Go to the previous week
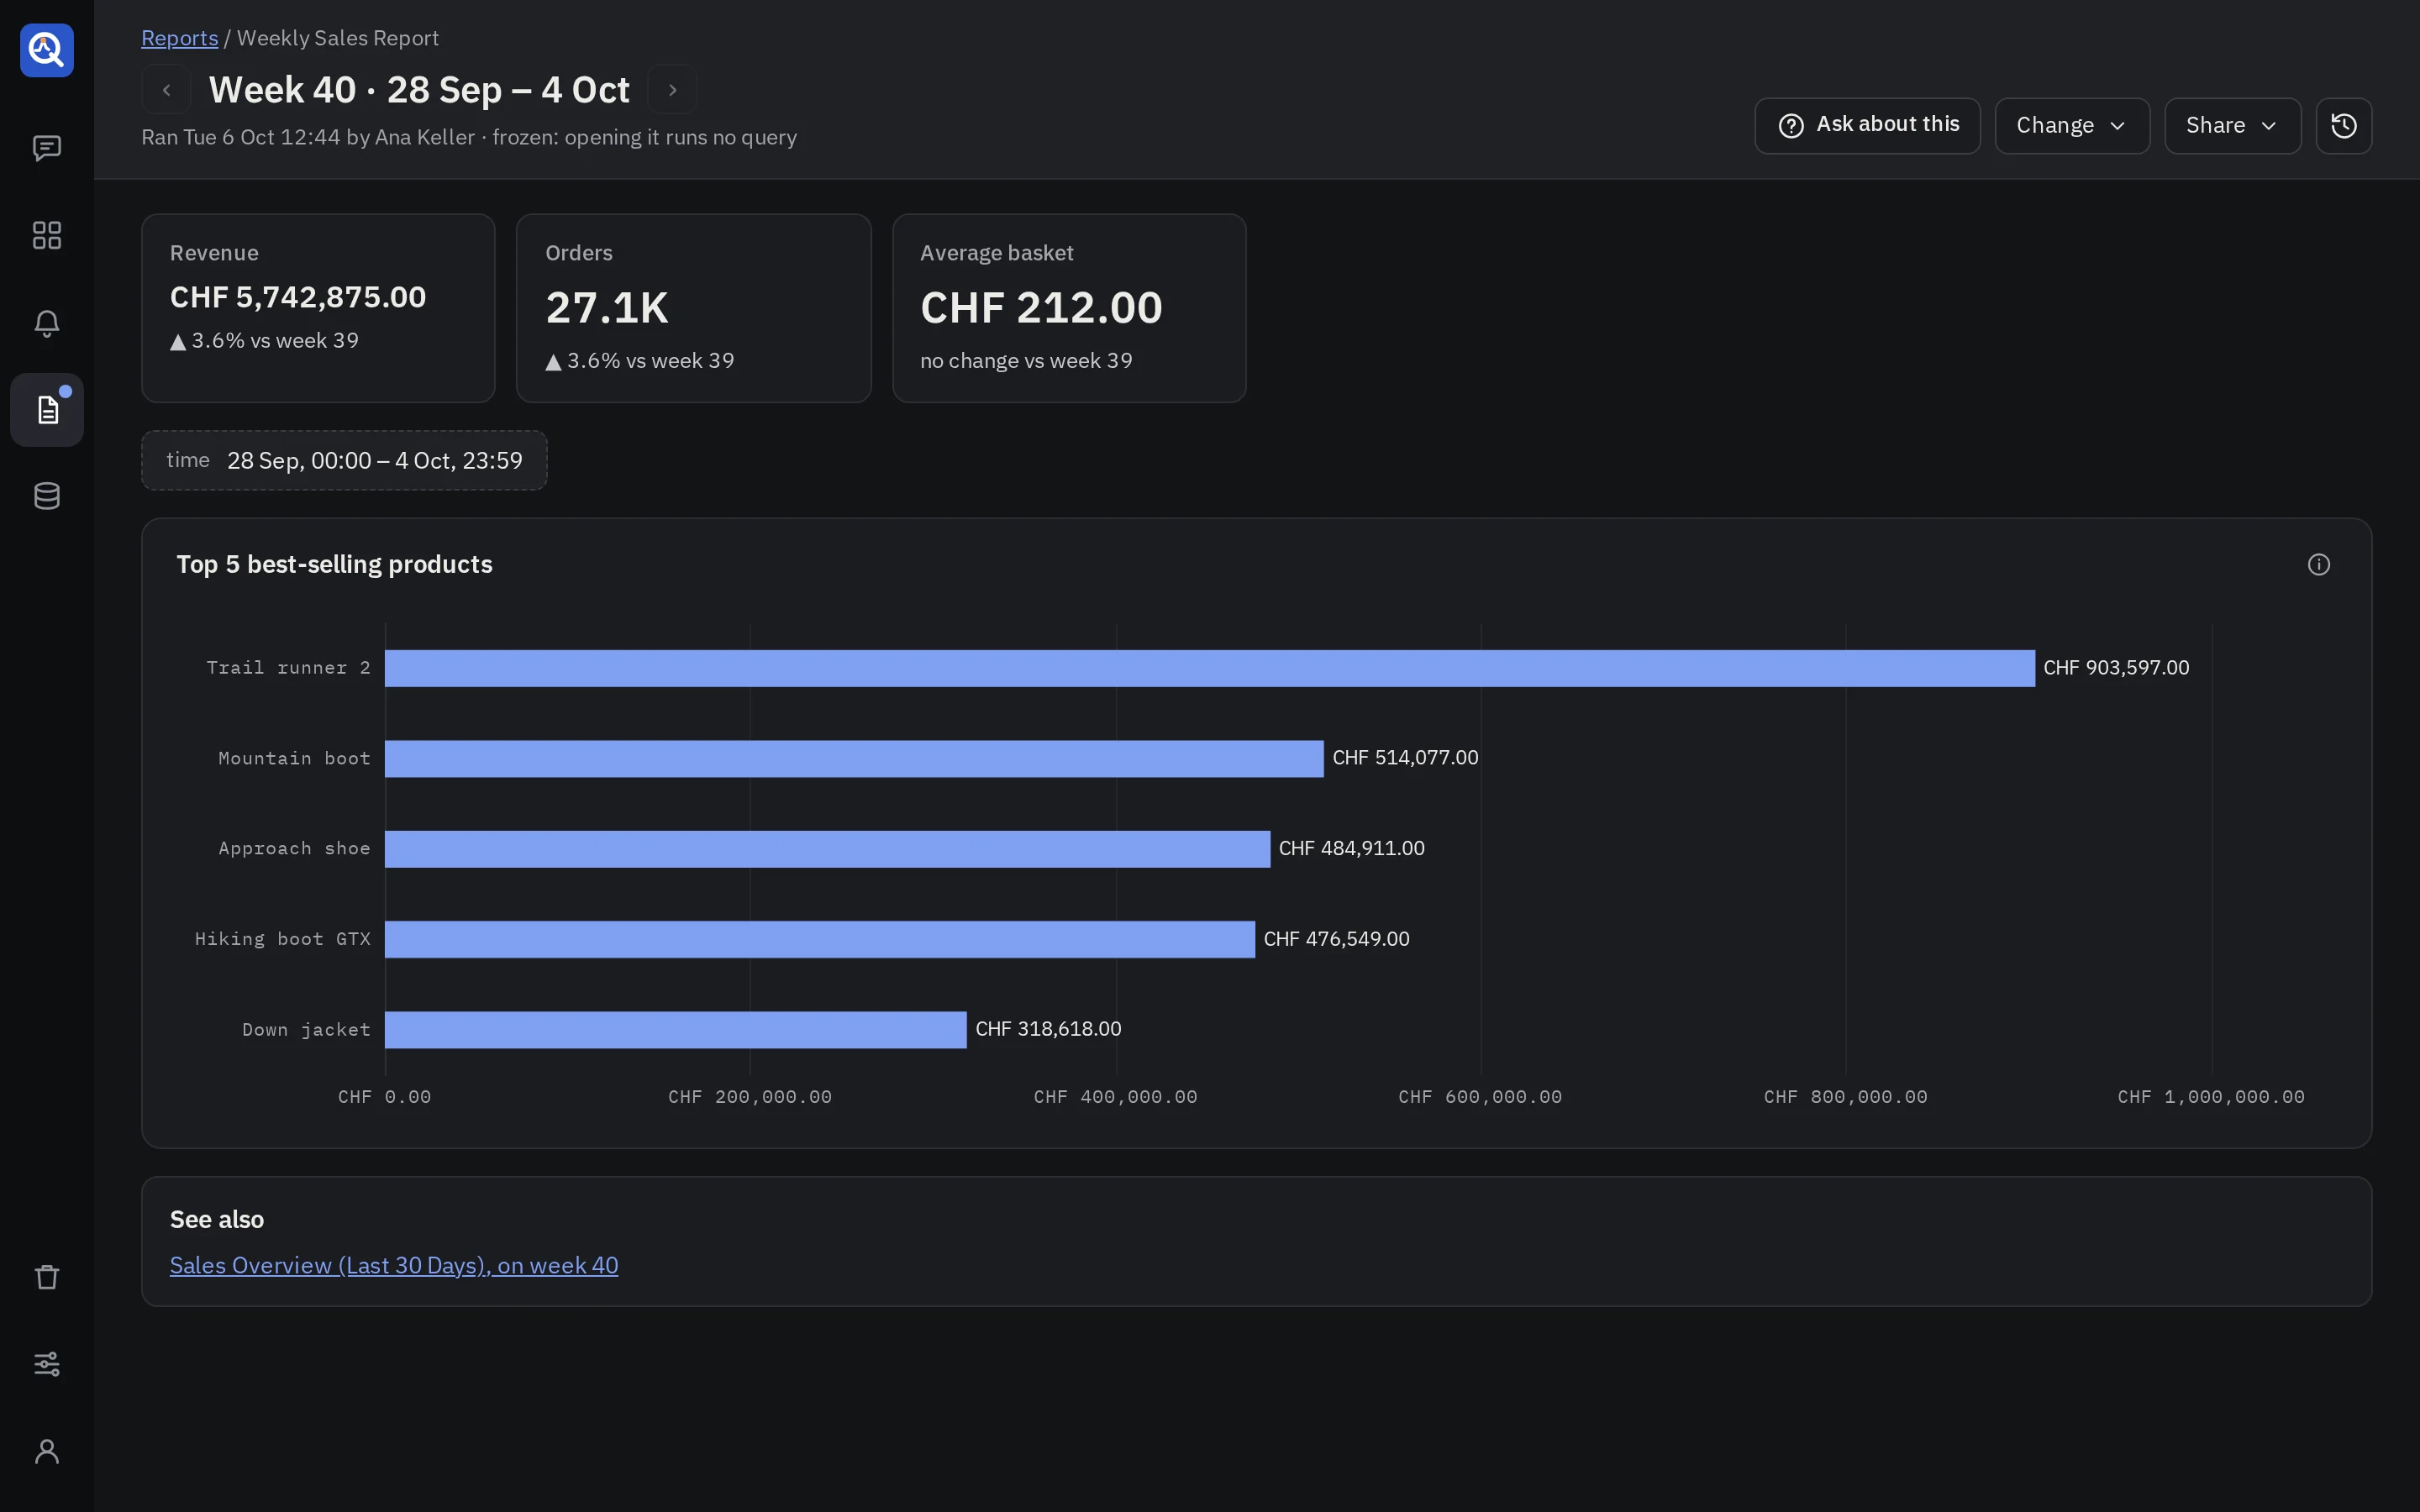 point(166,90)
